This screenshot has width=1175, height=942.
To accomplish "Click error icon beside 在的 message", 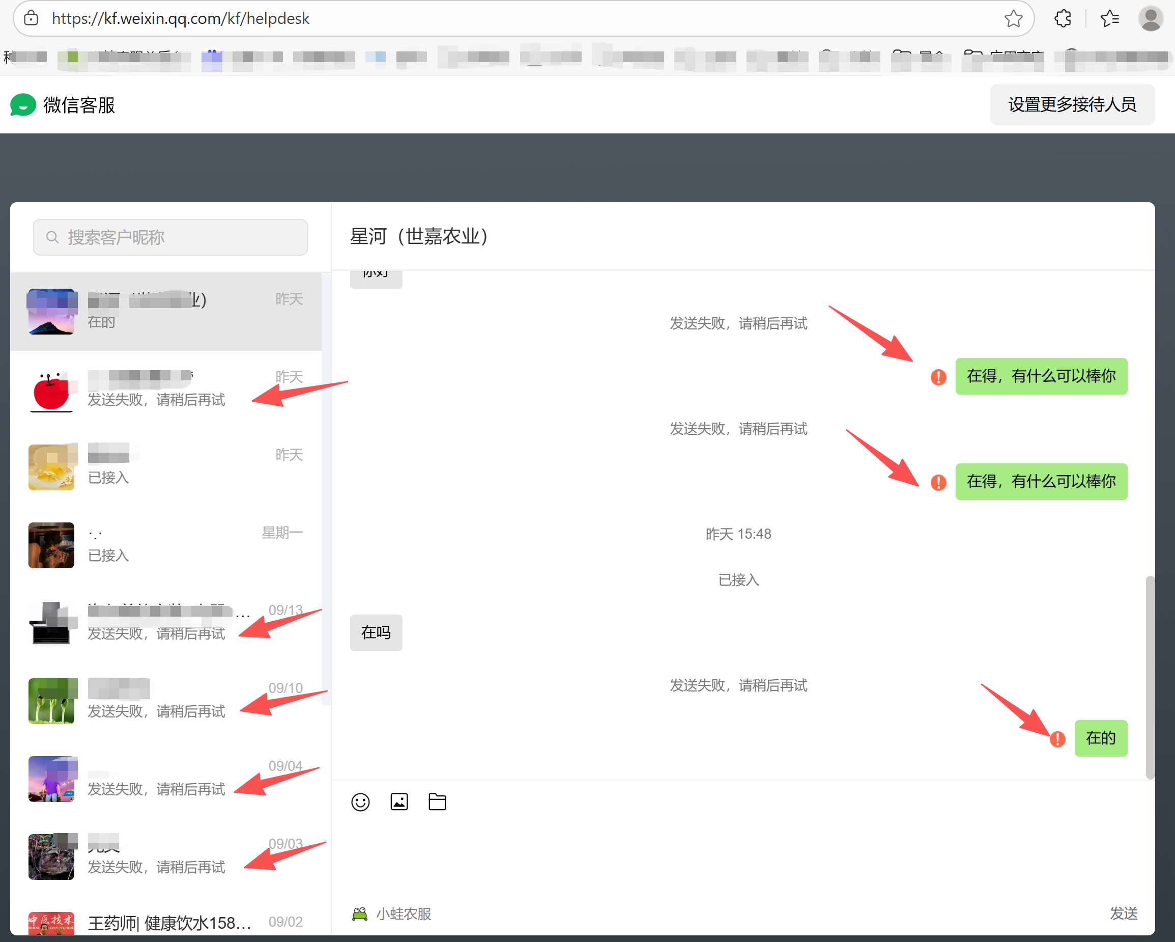I will 1057,739.
